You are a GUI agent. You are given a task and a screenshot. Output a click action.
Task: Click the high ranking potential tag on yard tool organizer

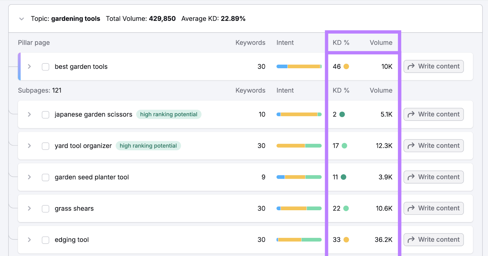point(148,146)
